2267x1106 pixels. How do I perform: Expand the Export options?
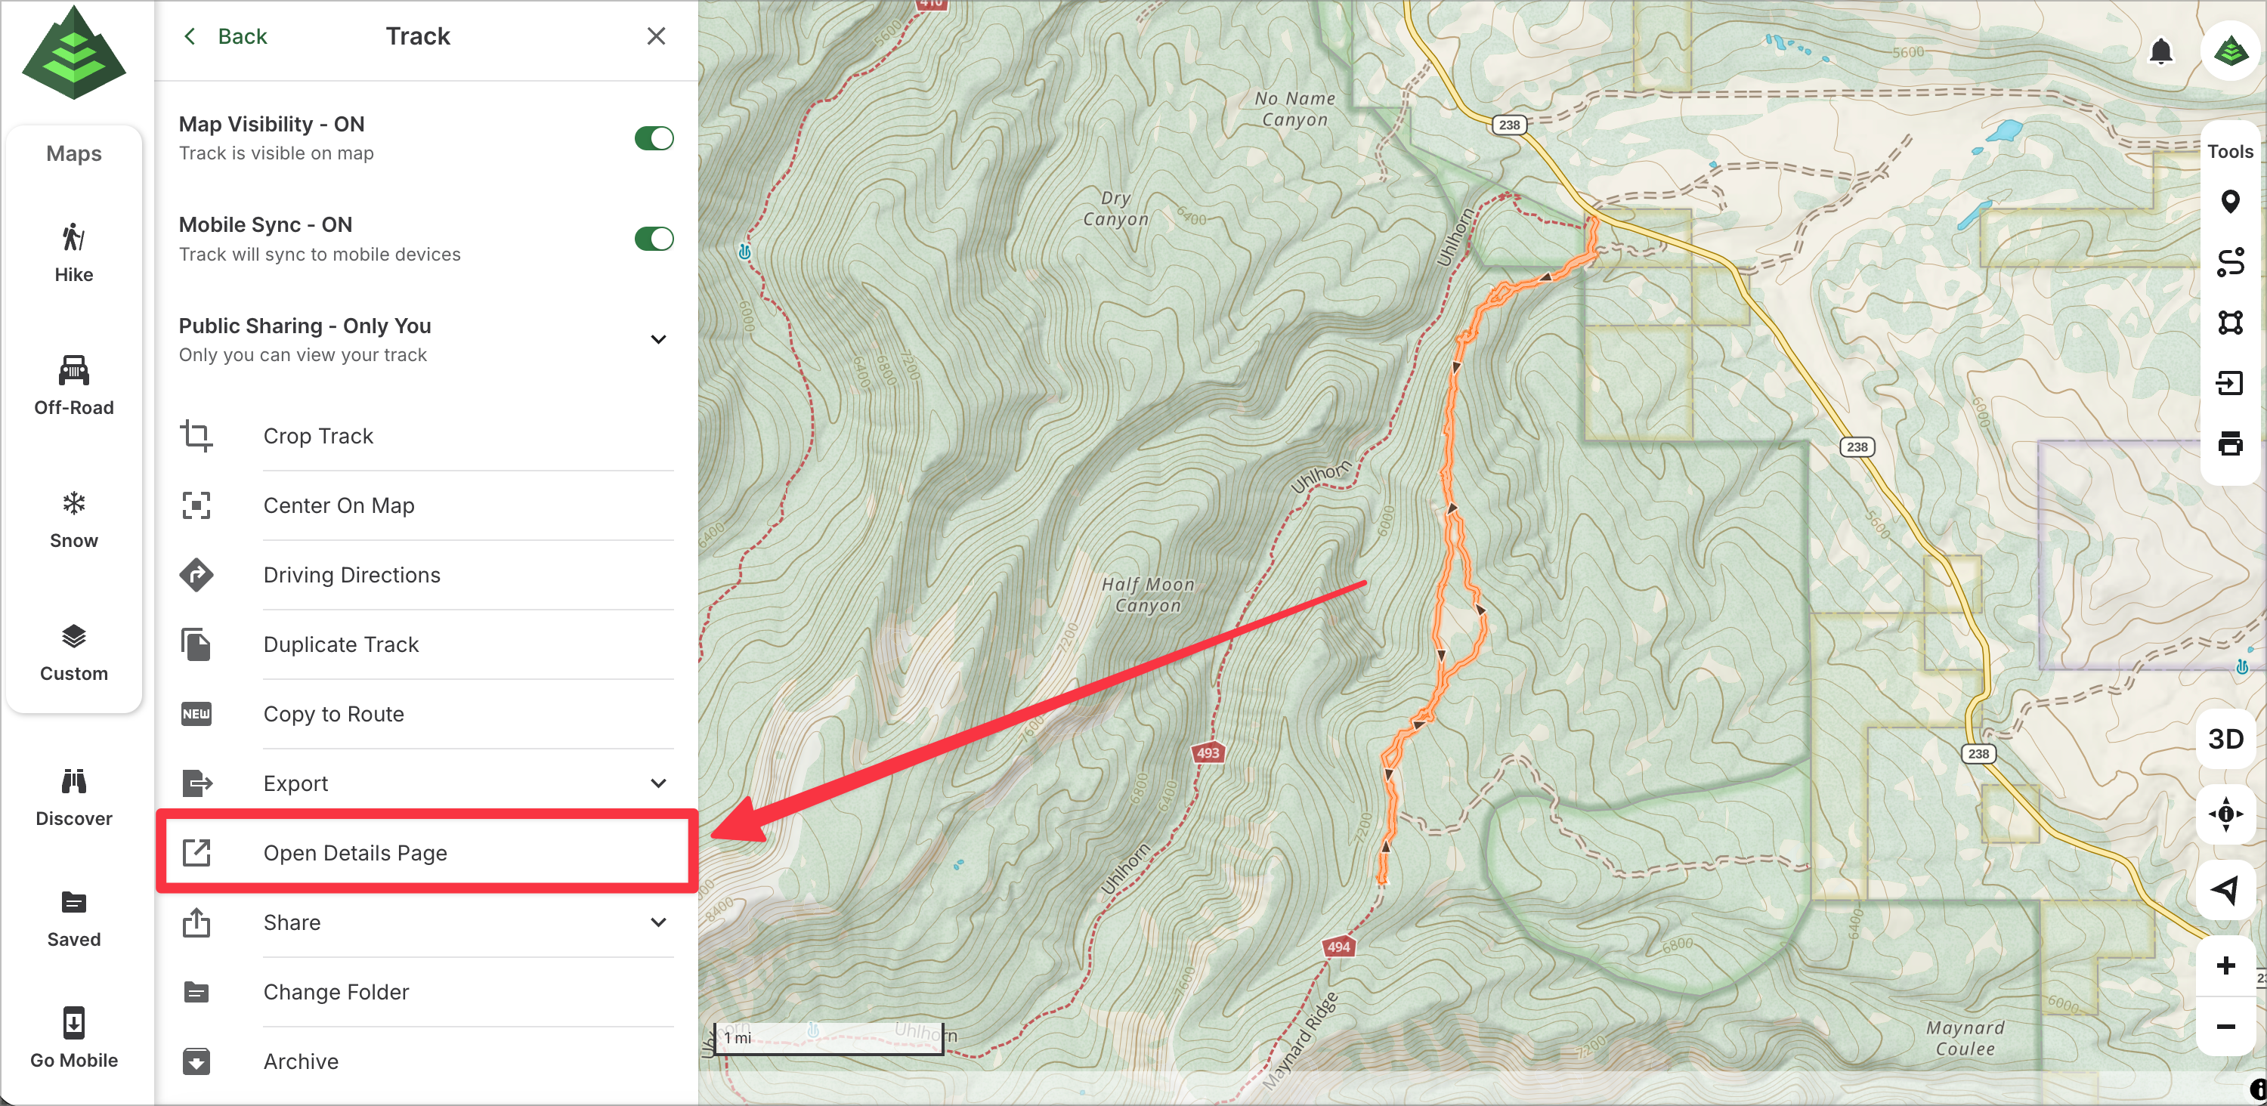[657, 783]
